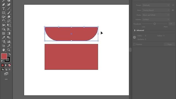Open the View dropdown showing Tracing Result

[x=156, y=10]
